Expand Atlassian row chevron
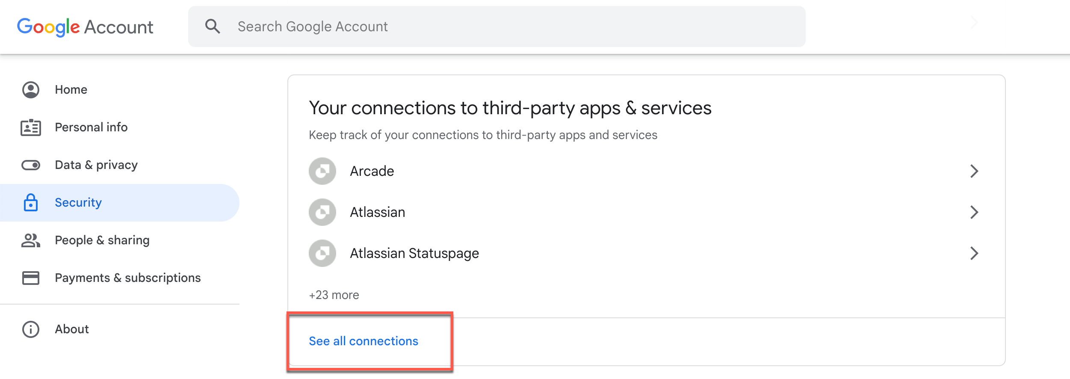1070x379 pixels. (974, 212)
